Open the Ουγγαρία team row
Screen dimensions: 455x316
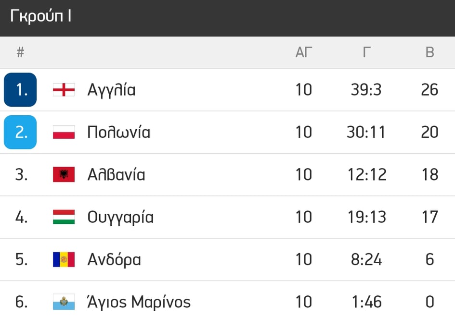click(227, 218)
